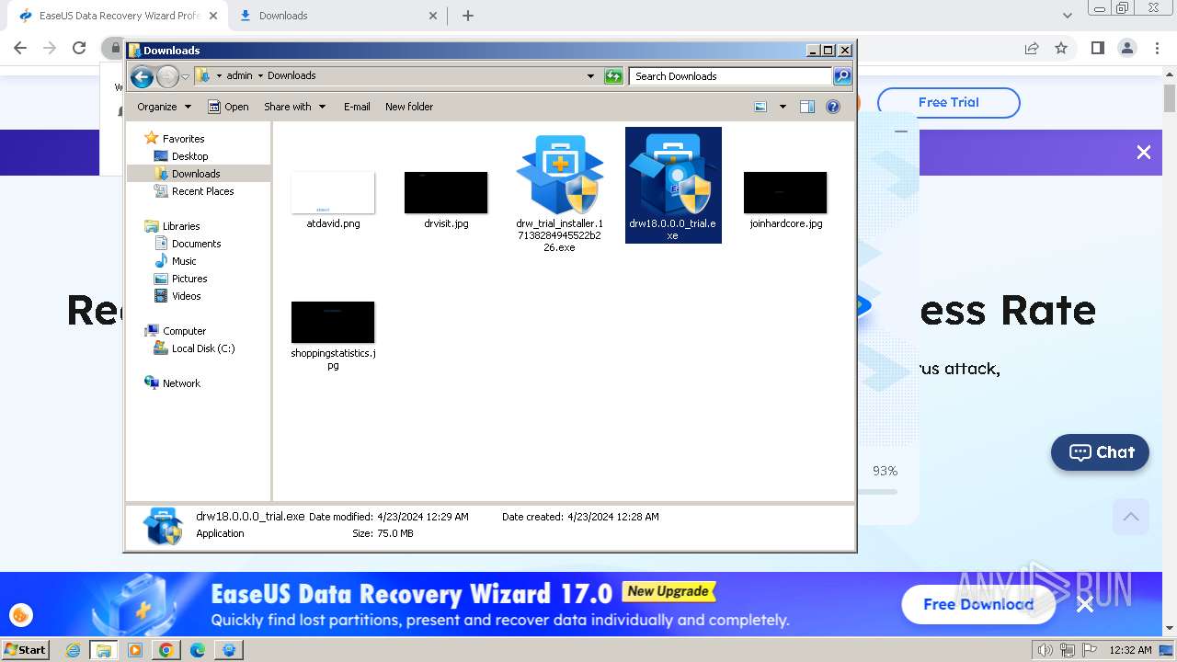Open Windows Start menu
The height and width of the screenshot is (662, 1177).
[26, 650]
